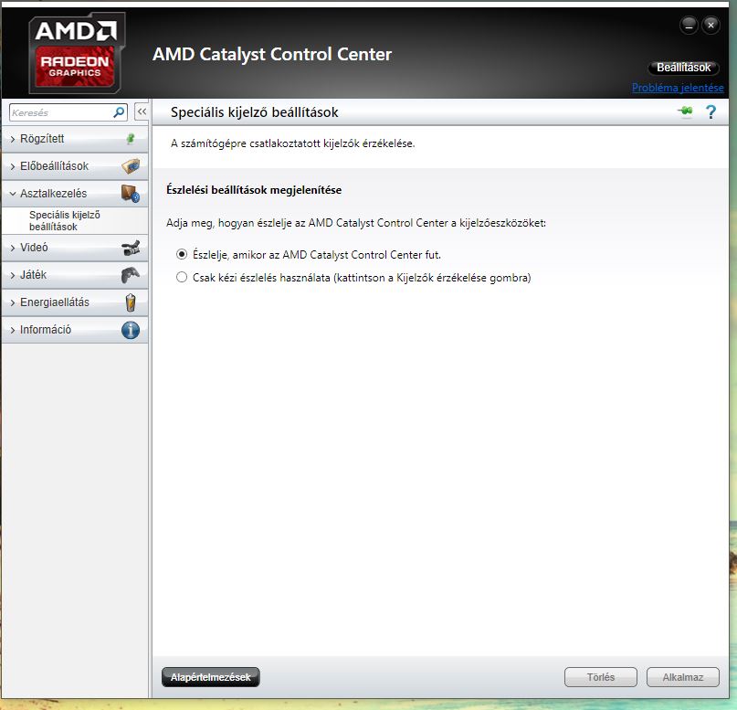Viewport: 737px width, 710px height.
Task: Open the Energiaellátás menu item
Action: pos(75,302)
